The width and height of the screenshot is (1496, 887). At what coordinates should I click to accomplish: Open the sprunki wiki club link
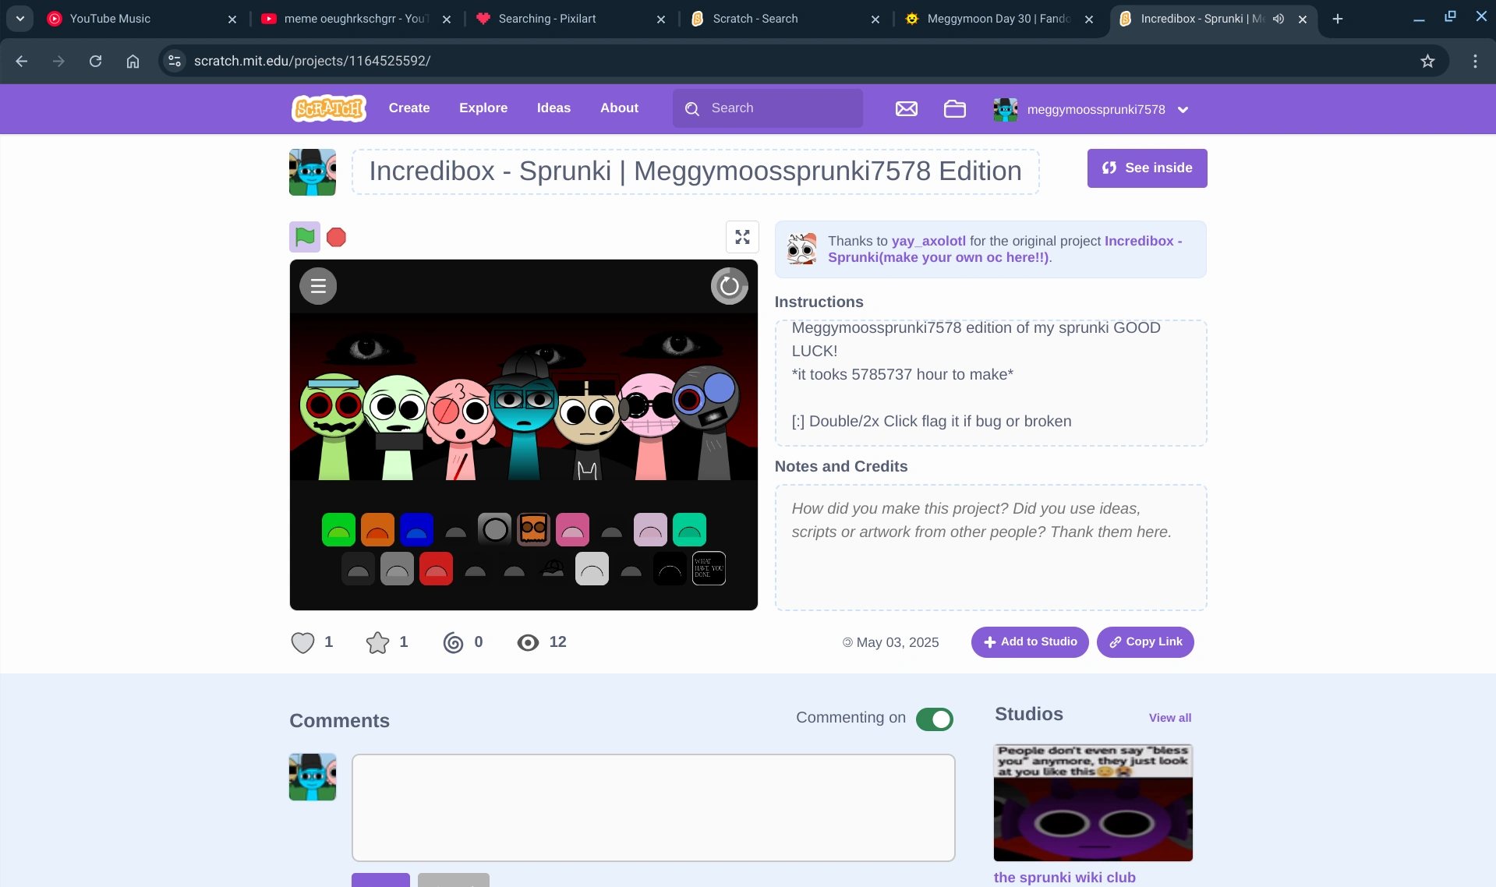[1064, 878]
